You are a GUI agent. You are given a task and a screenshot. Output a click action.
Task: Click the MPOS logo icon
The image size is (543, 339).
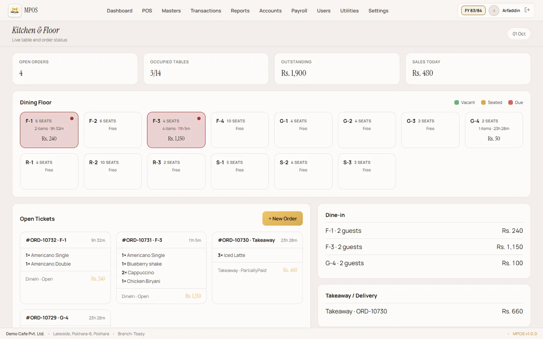15,10
